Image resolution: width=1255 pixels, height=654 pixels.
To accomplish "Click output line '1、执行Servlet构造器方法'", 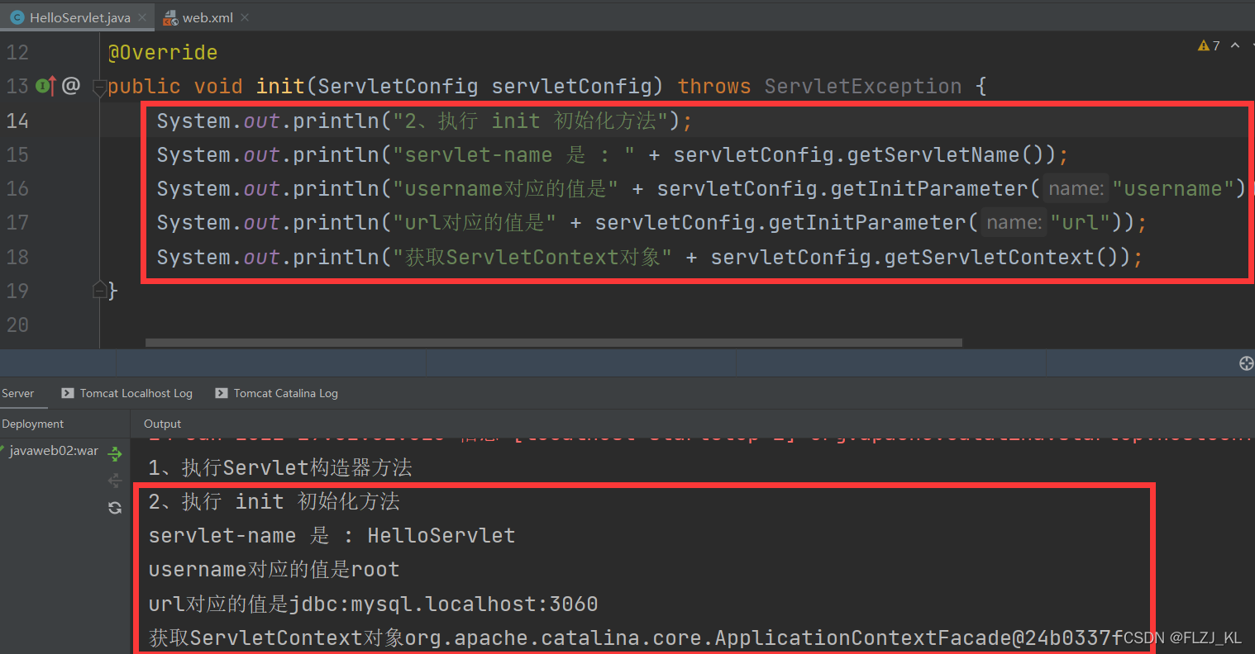I will pos(280,468).
